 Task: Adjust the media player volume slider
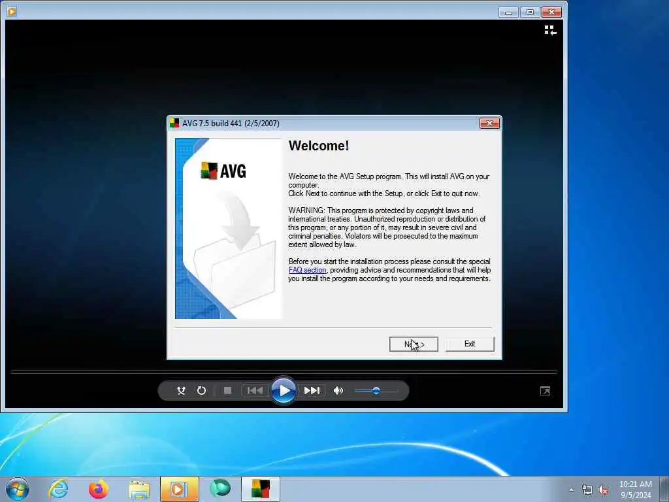tap(376, 391)
